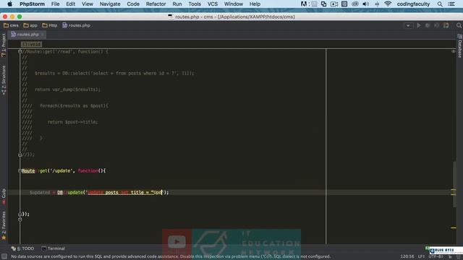Open the Edit menu

click(x=70, y=4)
